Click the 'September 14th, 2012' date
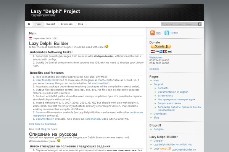 [45, 38]
